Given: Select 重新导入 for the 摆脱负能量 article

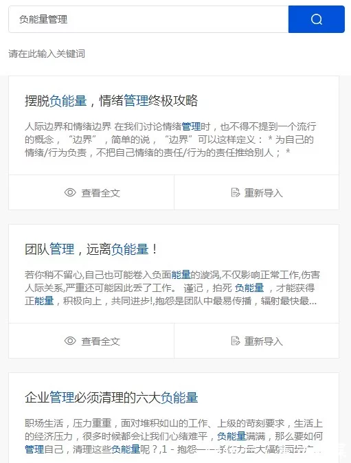Looking at the screenshot, I should 256,192.
